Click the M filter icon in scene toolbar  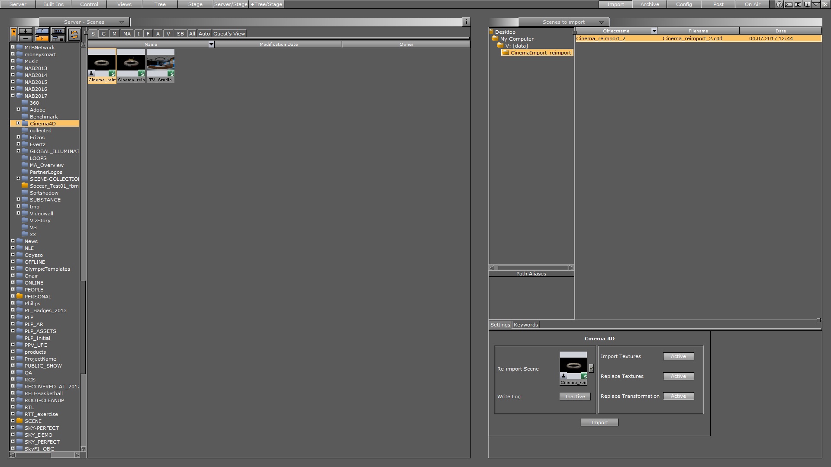click(x=114, y=34)
